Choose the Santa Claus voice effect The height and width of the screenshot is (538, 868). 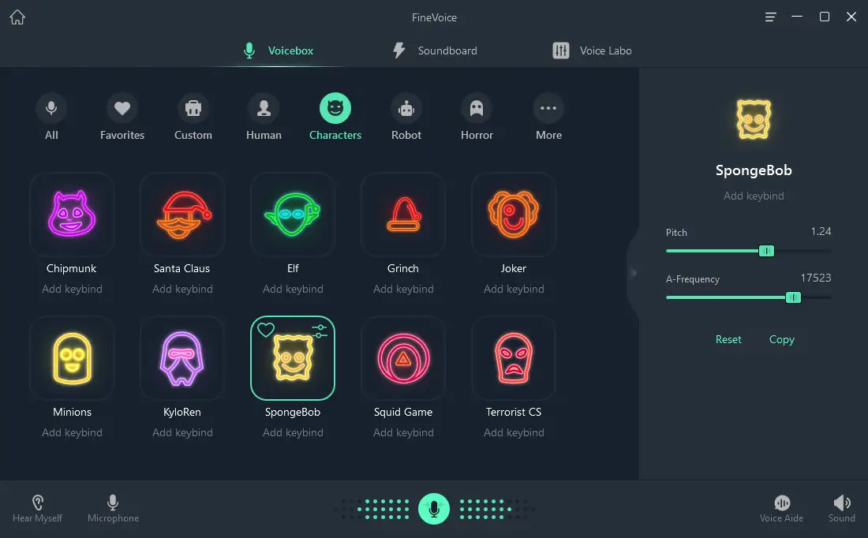pyautogui.click(x=182, y=215)
